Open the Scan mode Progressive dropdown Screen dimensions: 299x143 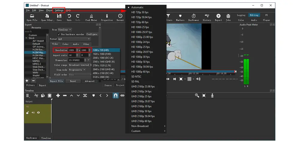pos(77,70)
